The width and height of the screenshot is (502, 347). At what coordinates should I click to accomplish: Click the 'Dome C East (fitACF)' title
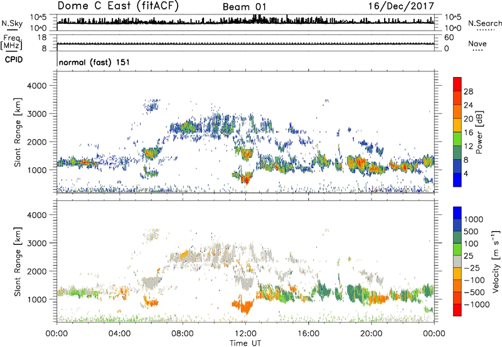coord(117,6)
